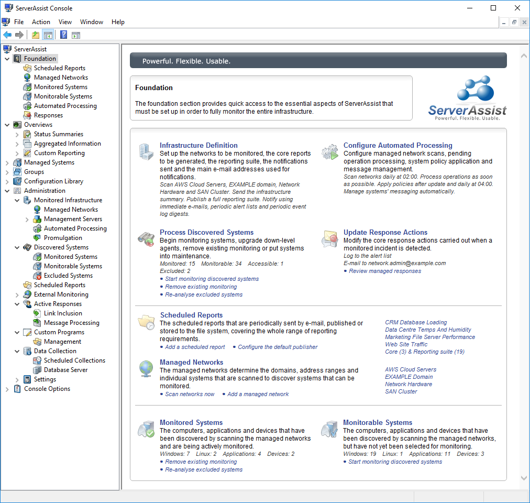The width and height of the screenshot is (530, 503).
Task: Toggle the Show/Hide Console Tree toolbar icon
Action: coord(48,35)
